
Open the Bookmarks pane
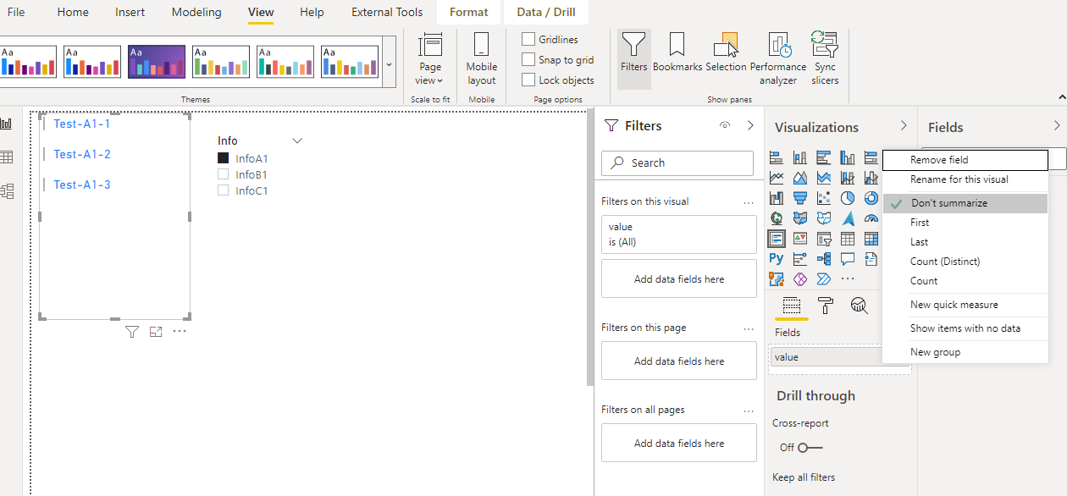677,52
